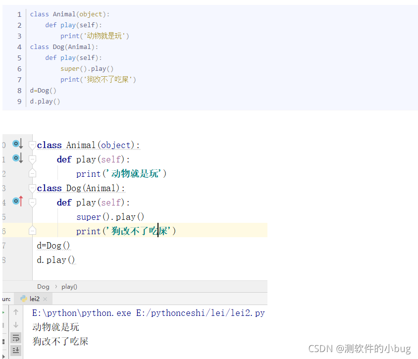The image size is (418, 359).
Task: Click print('动物就是玩') line in PyCharm editor
Action: pos(121,174)
